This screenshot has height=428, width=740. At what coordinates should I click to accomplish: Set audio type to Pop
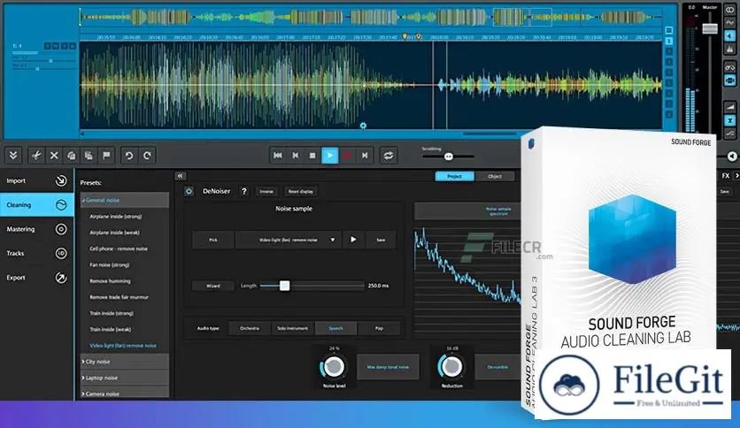pos(379,328)
